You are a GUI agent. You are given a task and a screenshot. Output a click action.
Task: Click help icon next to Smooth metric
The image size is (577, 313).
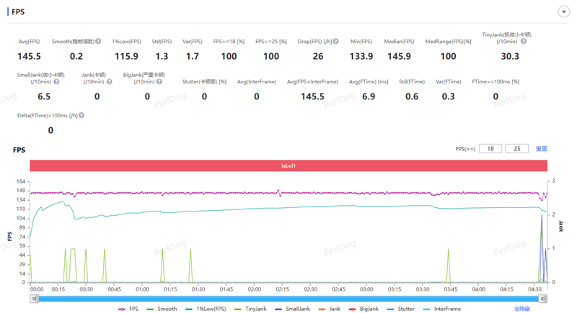98,42
